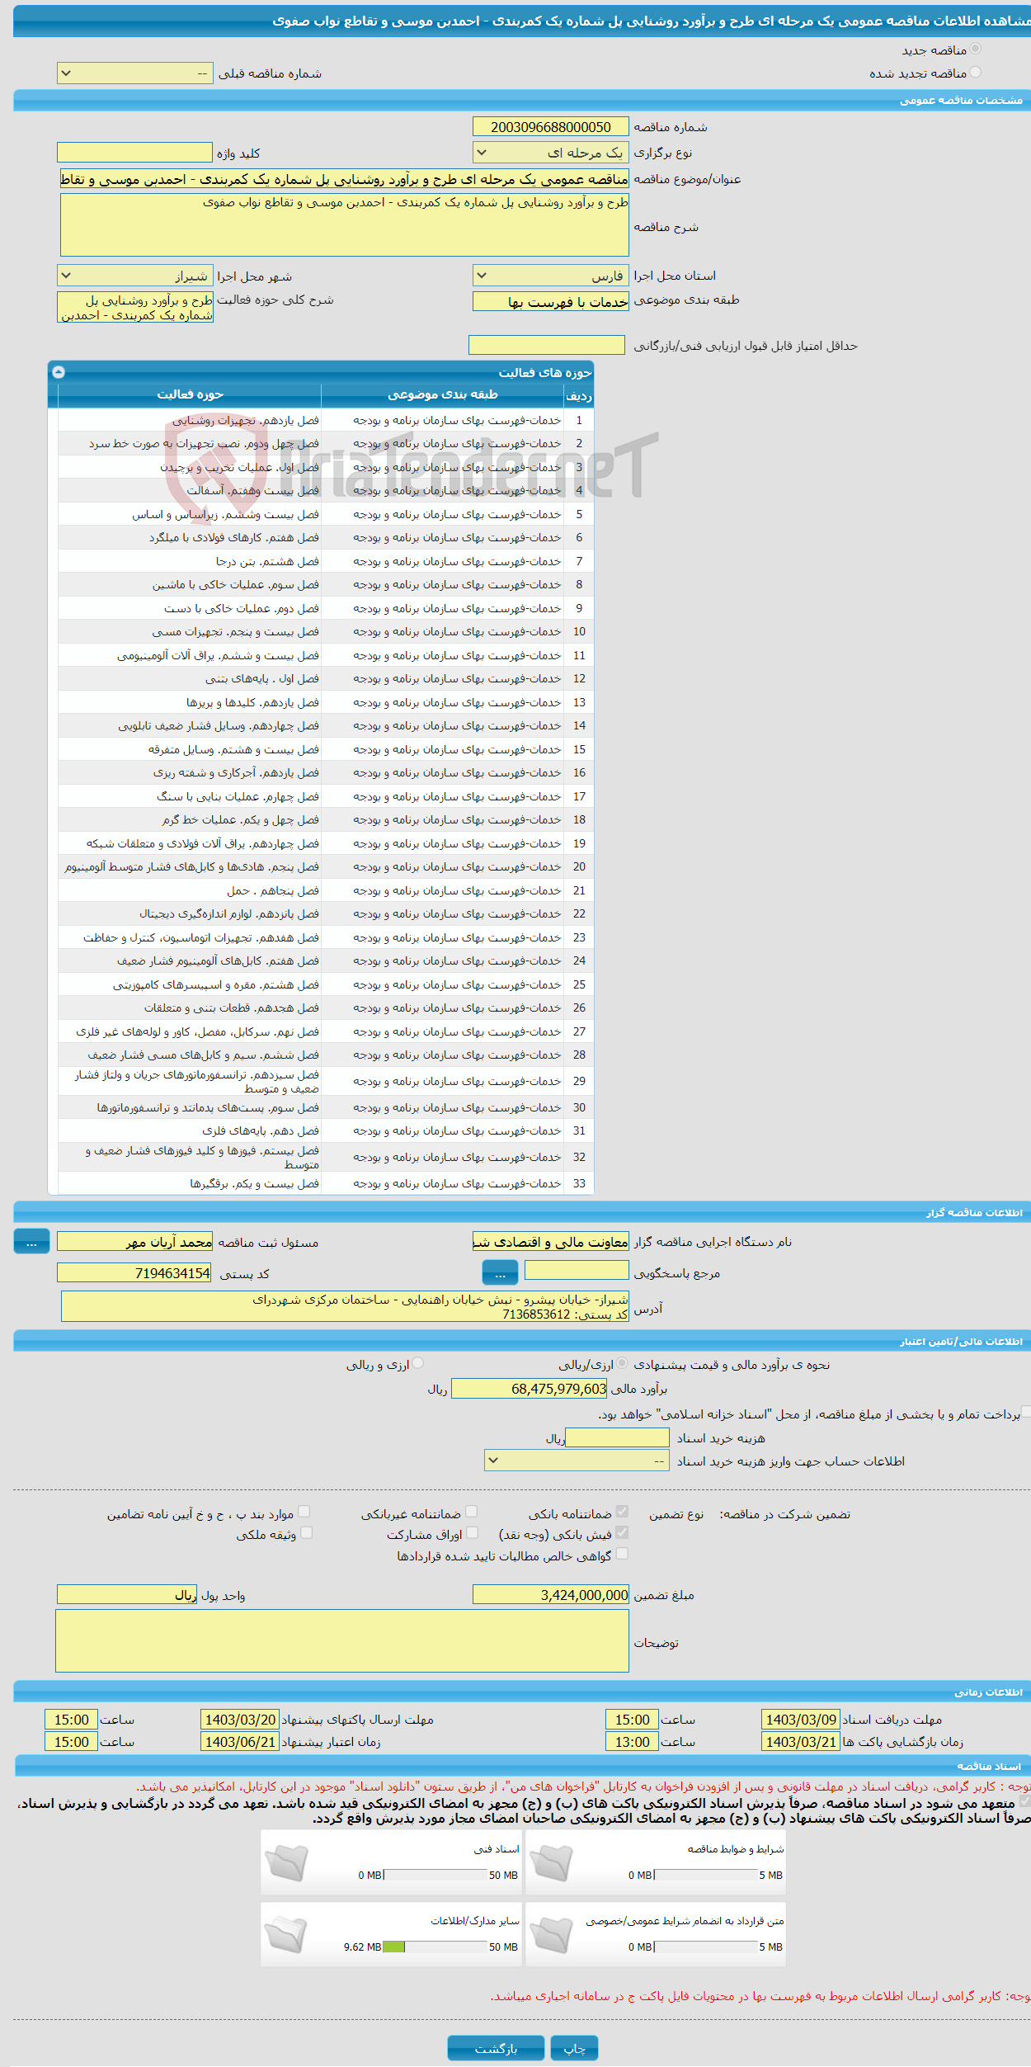Click the چاپ print button
The width and height of the screenshot is (1031, 2067).
tap(575, 2050)
